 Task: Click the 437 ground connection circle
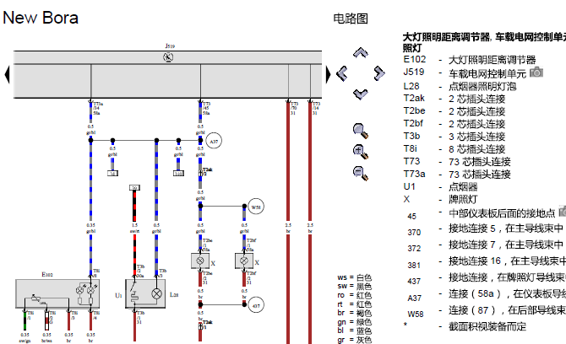click(256, 305)
